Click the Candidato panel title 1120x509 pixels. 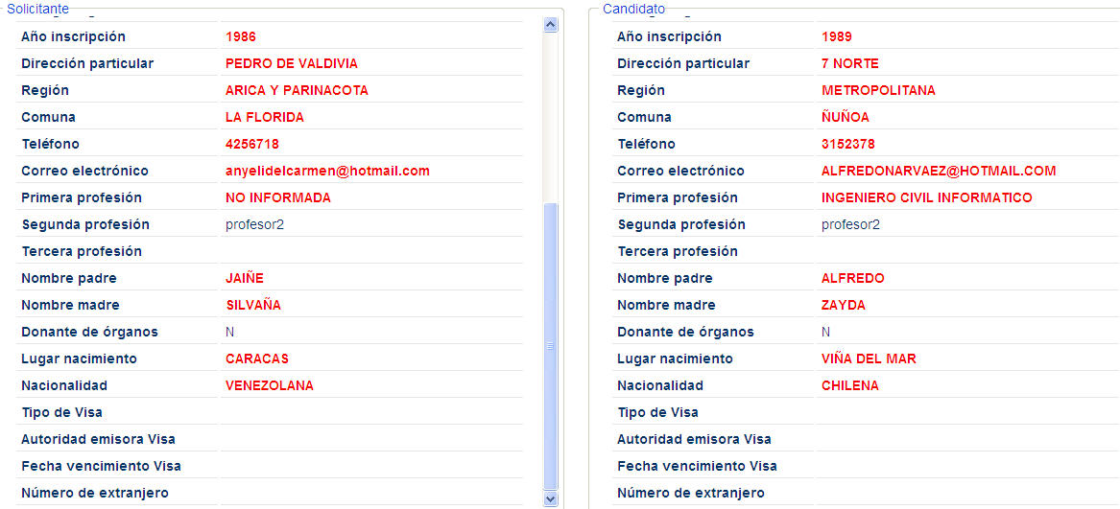pos(633,9)
